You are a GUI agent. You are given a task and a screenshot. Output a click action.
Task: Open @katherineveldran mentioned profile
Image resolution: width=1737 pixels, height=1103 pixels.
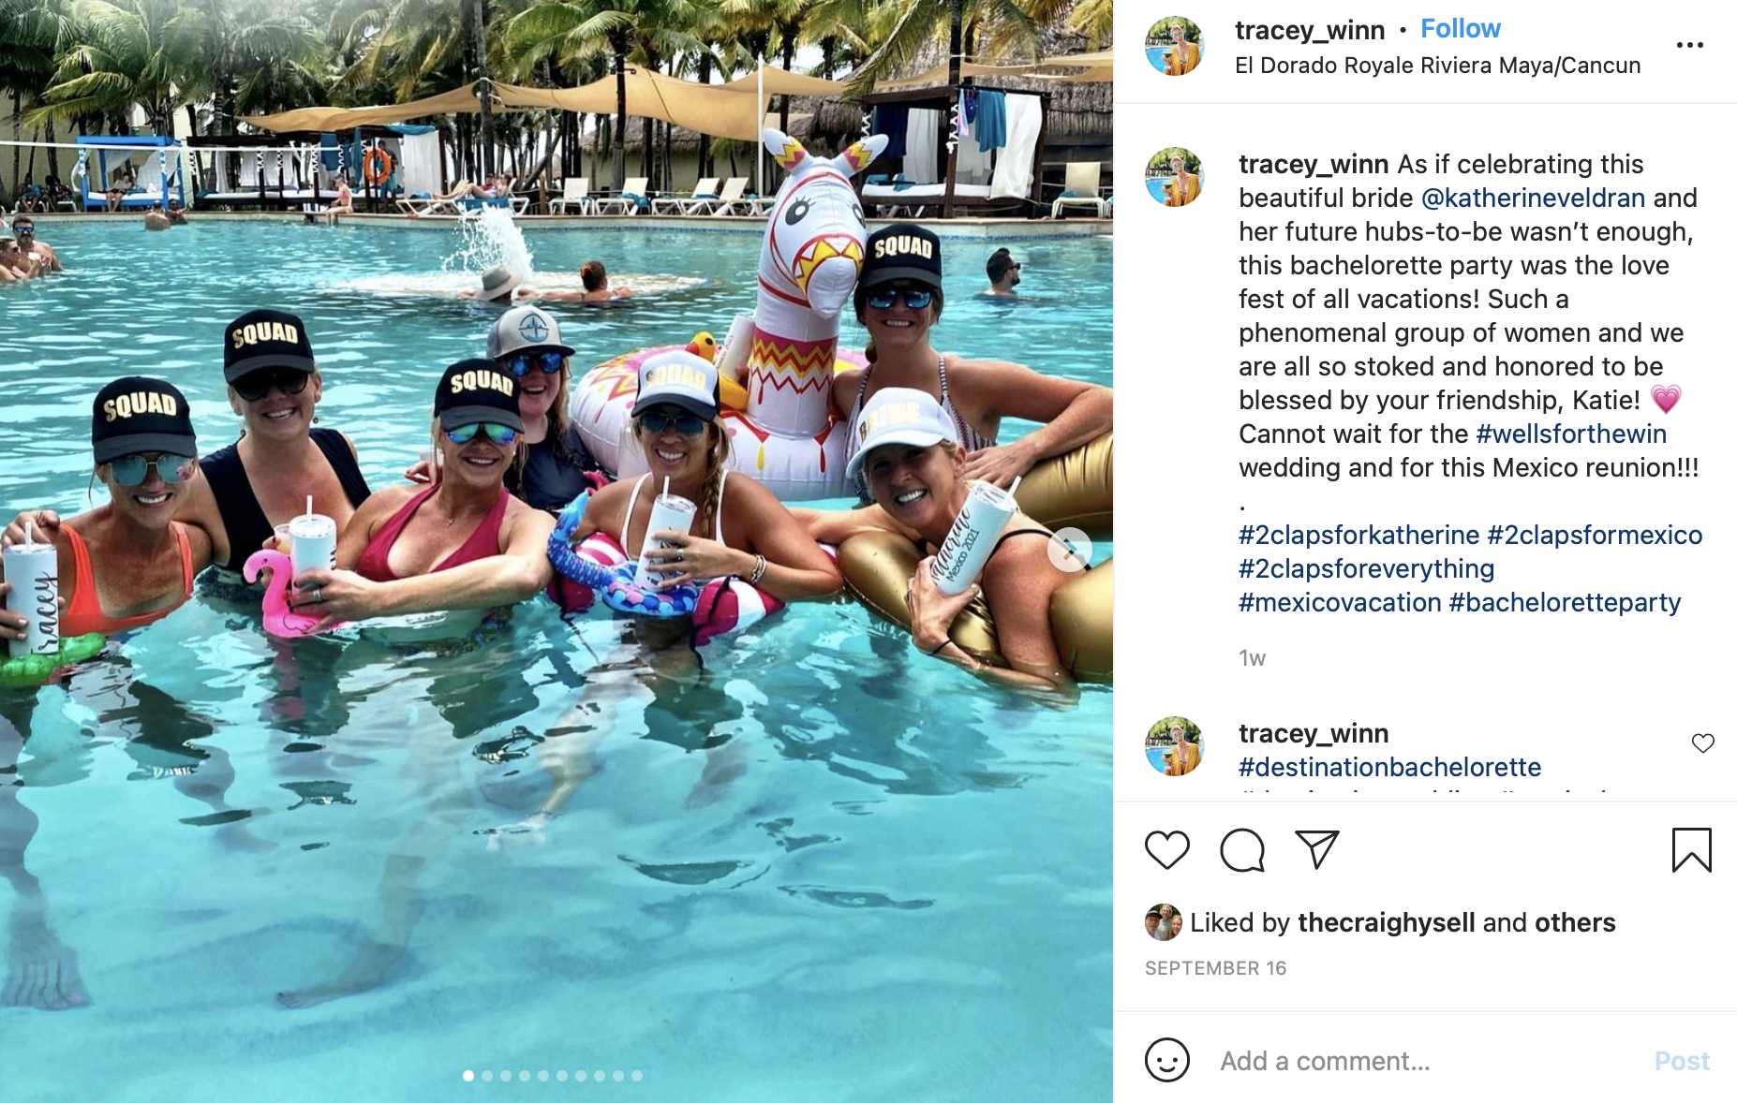click(1533, 198)
